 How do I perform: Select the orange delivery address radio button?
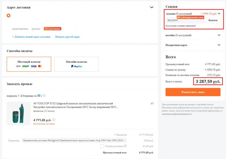click(8, 16)
